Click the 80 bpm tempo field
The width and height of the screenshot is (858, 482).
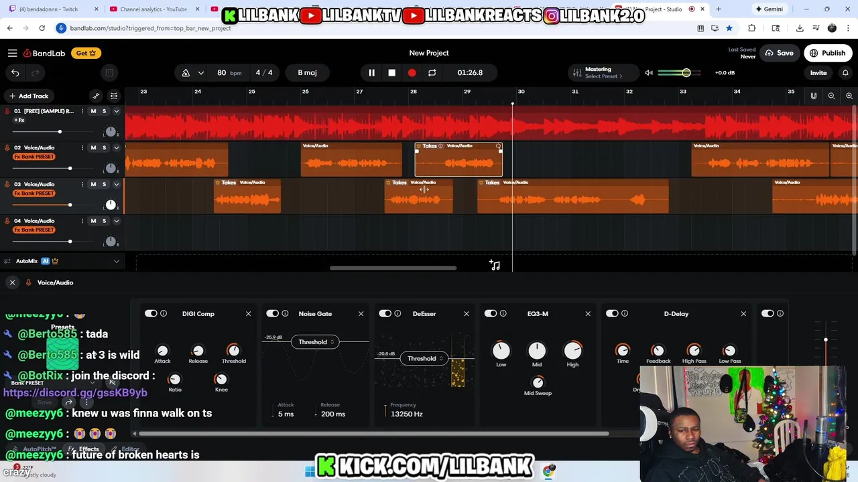coord(229,72)
